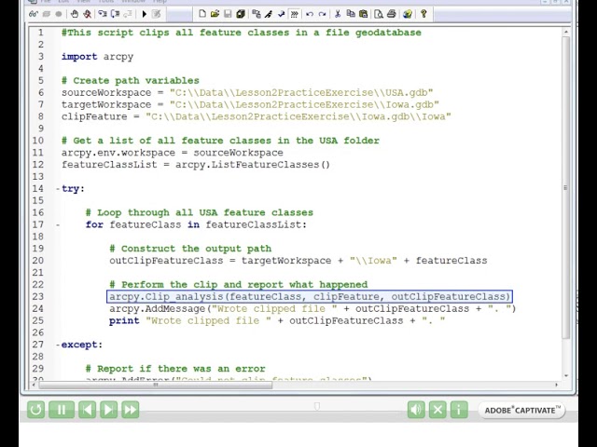Click the clipFeature assignment on line 8
The width and height of the screenshot is (597, 447).
point(257,116)
